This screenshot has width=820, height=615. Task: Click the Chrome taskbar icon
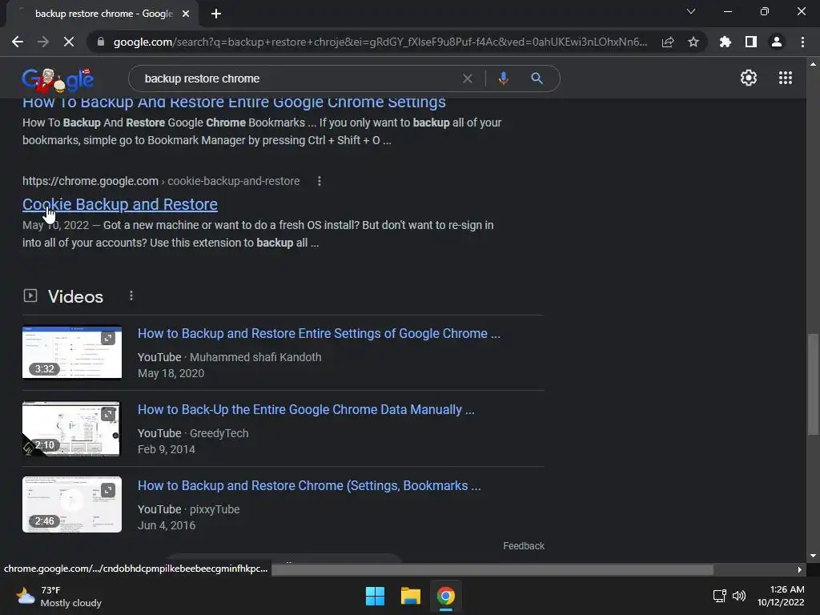446,596
